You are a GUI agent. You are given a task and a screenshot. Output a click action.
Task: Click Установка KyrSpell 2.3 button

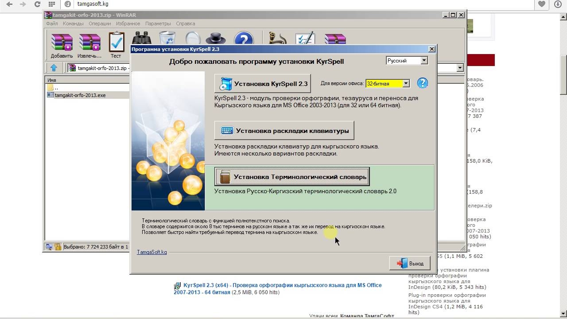click(x=263, y=83)
